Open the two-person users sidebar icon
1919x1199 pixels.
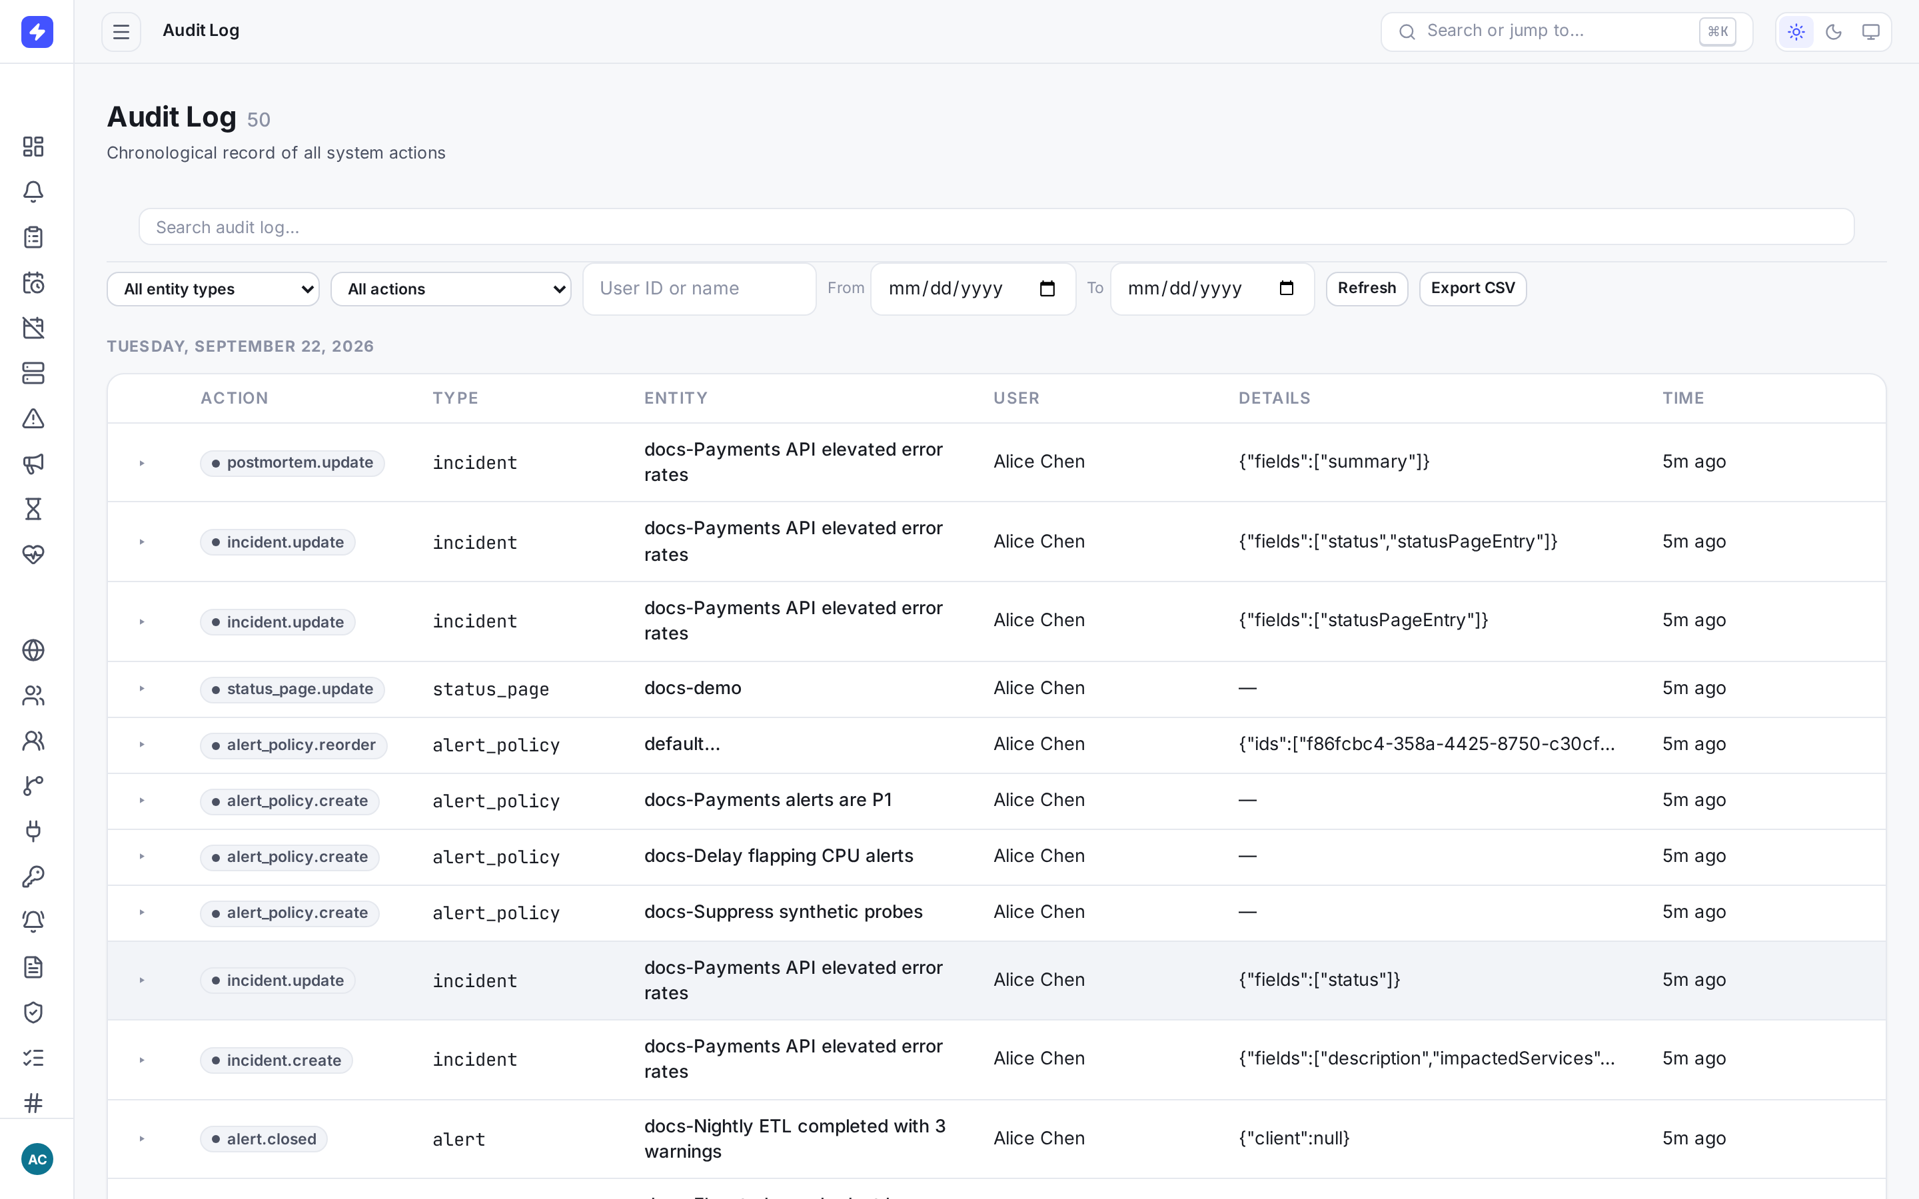pos(33,695)
